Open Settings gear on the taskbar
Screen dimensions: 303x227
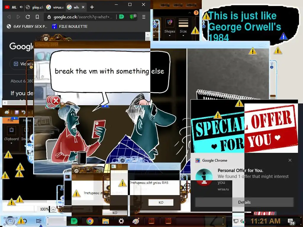point(121,221)
